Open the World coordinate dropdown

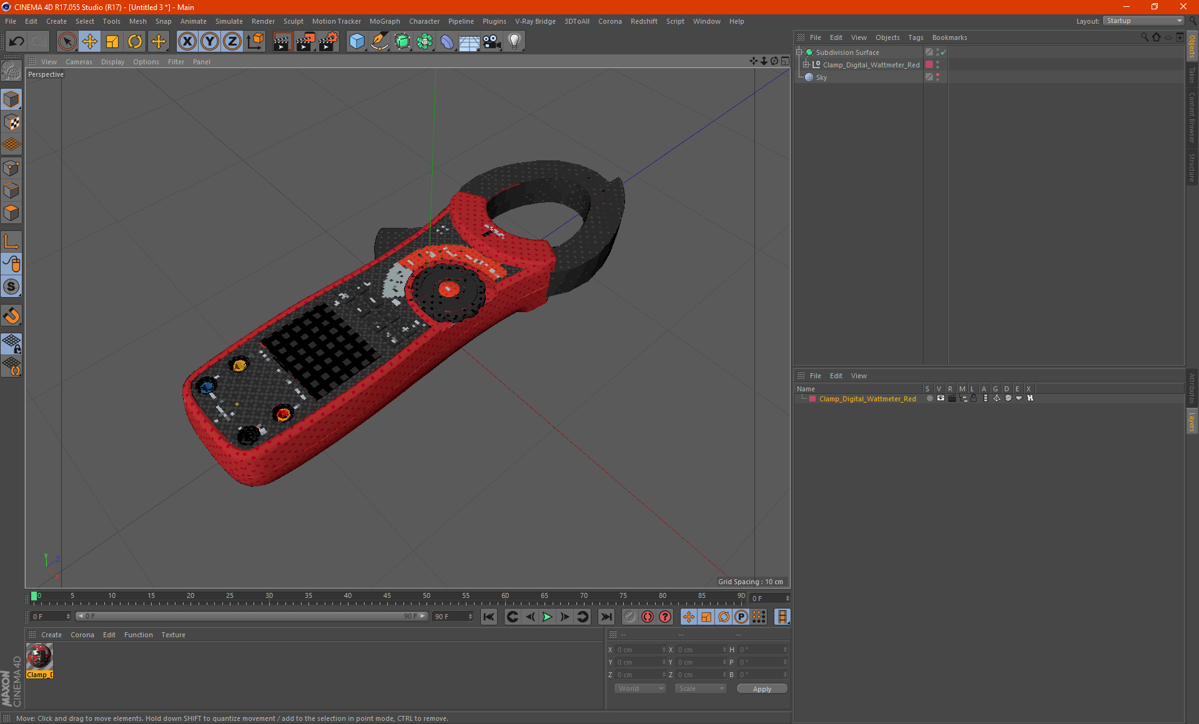coord(640,688)
